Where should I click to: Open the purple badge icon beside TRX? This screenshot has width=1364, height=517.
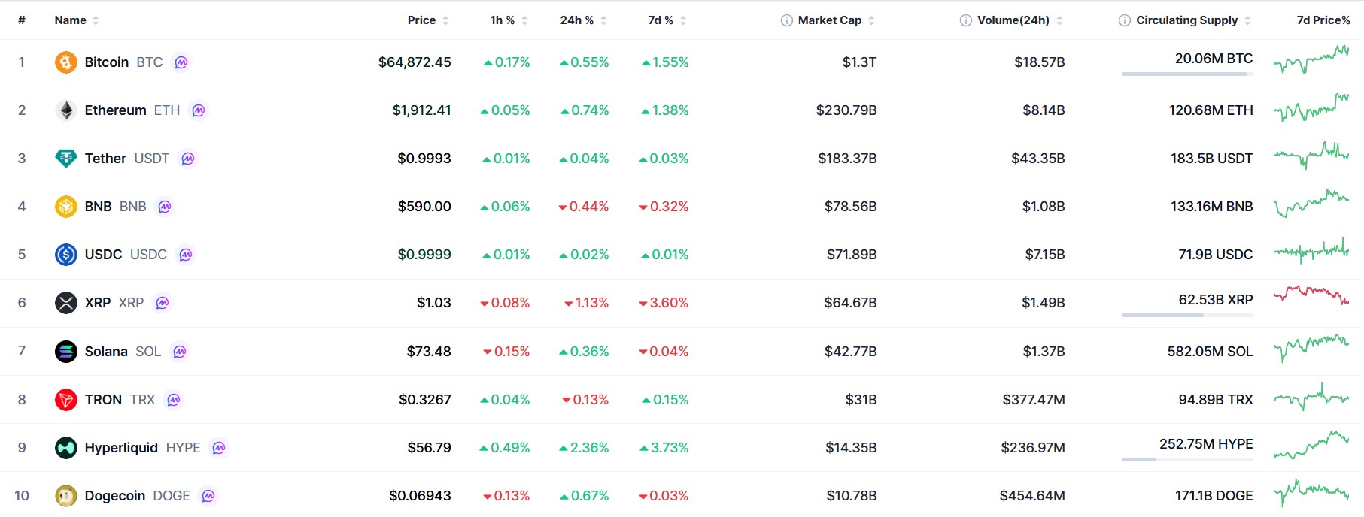(x=174, y=400)
